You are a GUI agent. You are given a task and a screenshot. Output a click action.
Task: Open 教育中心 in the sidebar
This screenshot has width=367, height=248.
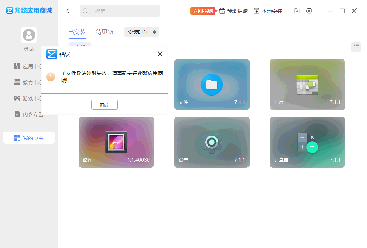click(x=28, y=82)
